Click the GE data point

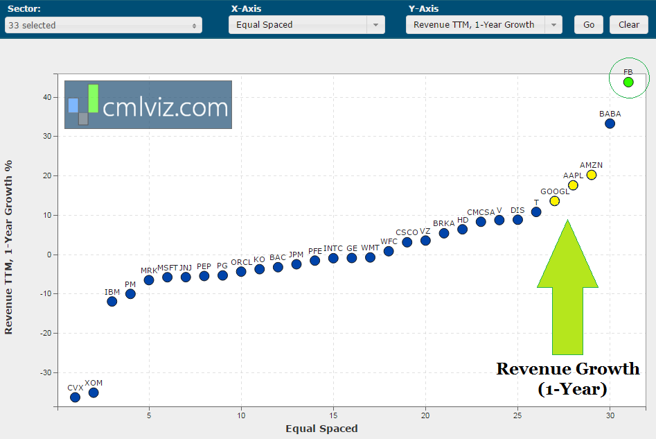pos(352,258)
